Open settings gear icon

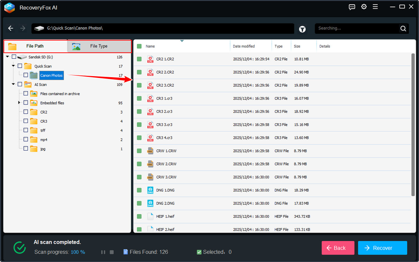click(364, 7)
